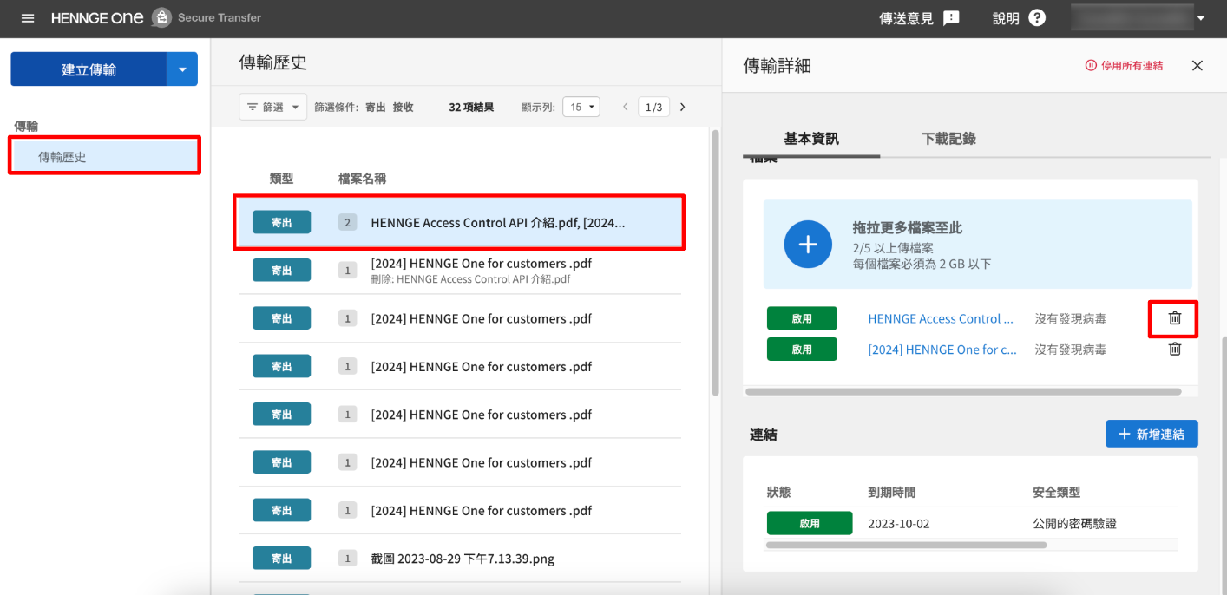Click the 建立傳輸 button

click(89, 69)
